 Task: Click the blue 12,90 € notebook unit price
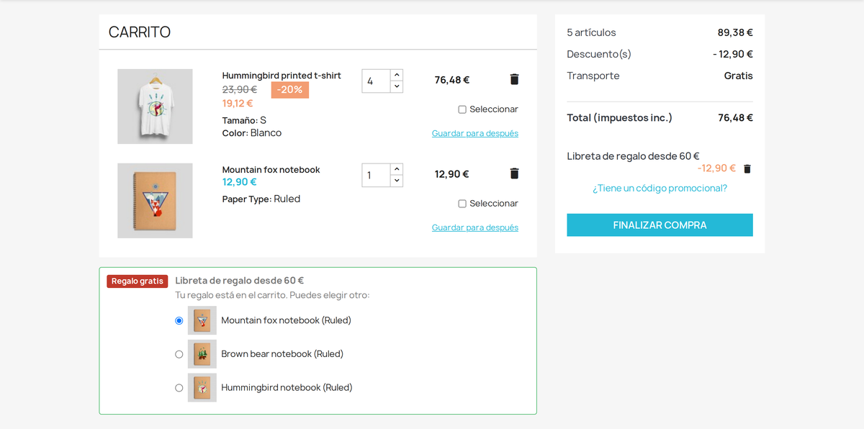(240, 182)
